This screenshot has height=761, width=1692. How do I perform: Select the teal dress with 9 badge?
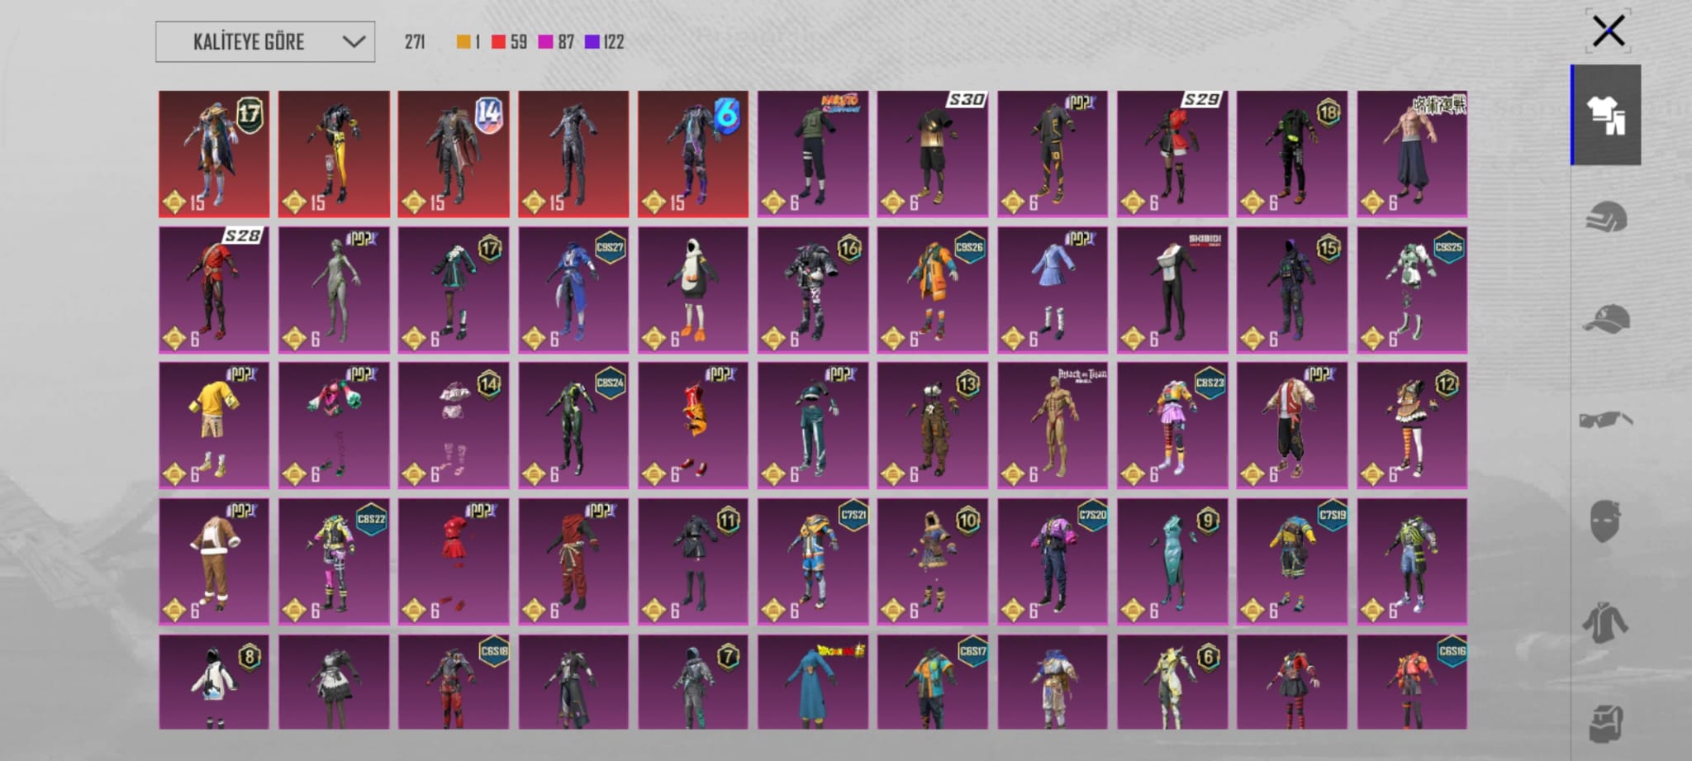click(1172, 561)
